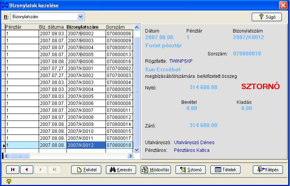The height and width of the screenshot is (186, 290).
Task: Click the table scroll up arrow
Action: pos(136,28)
